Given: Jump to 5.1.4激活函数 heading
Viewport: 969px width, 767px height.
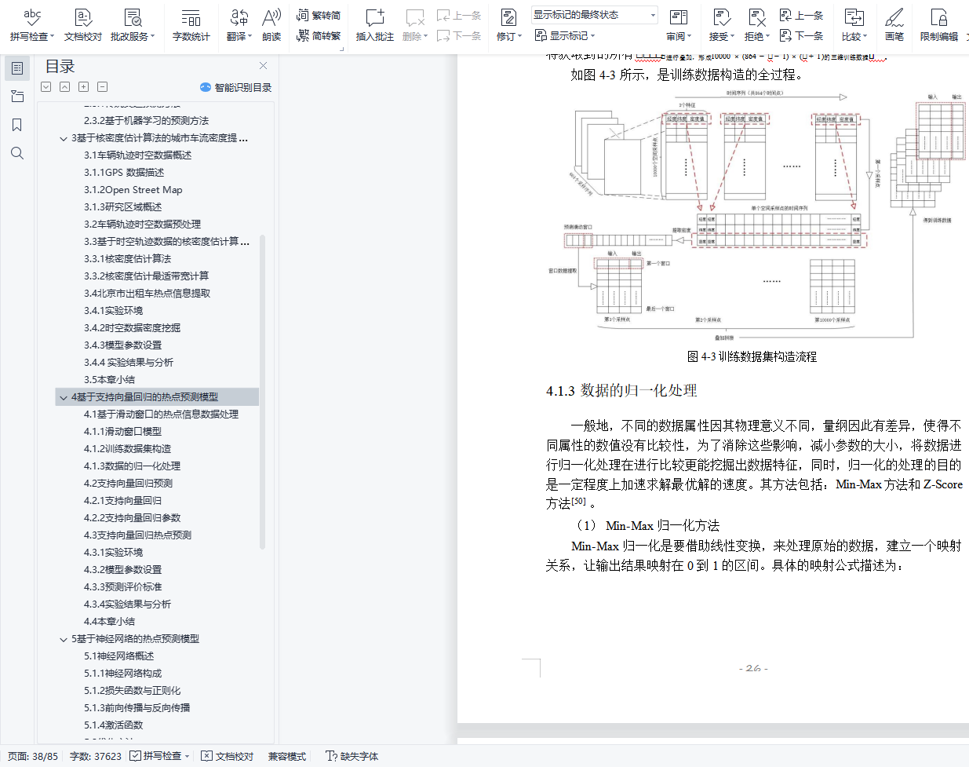Looking at the screenshot, I should [113, 725].
